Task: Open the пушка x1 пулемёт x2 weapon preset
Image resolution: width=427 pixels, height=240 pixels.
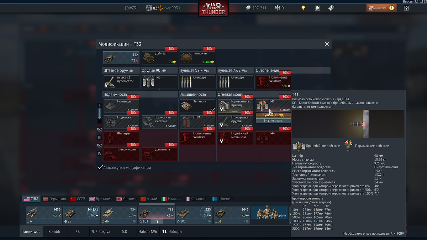Action: pyautogui.click(x=121, y=81)
